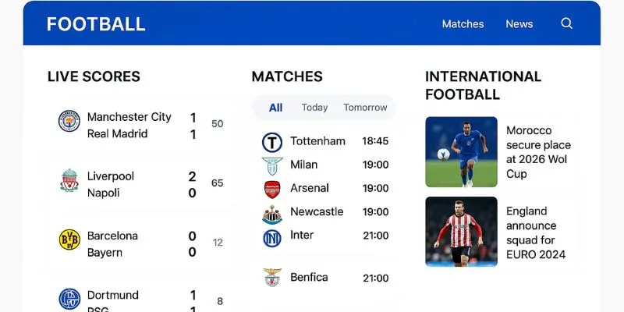Image resolution: width=624 pixels, height=312 pixels.
Task: Go to News in the header
Action: click(519, 24)
